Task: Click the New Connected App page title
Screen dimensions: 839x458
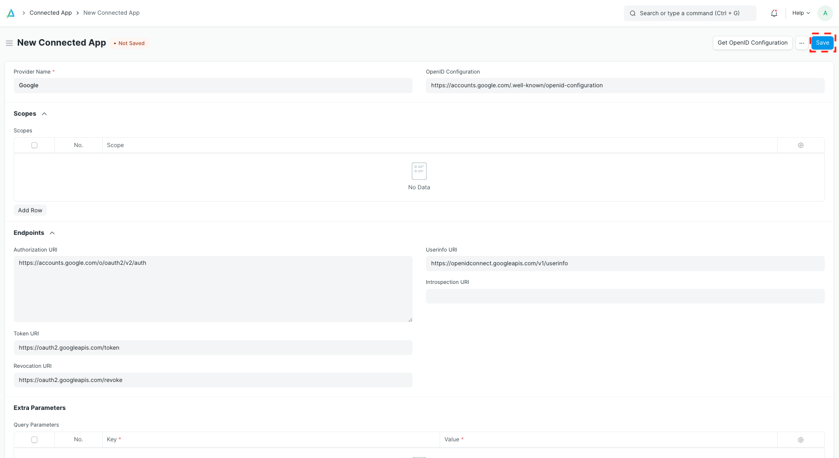Action: (61, 43)
